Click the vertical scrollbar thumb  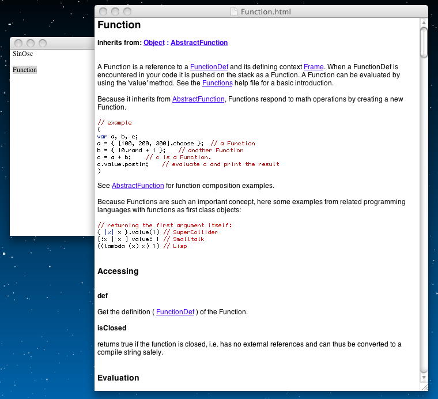tap(424, 43)
